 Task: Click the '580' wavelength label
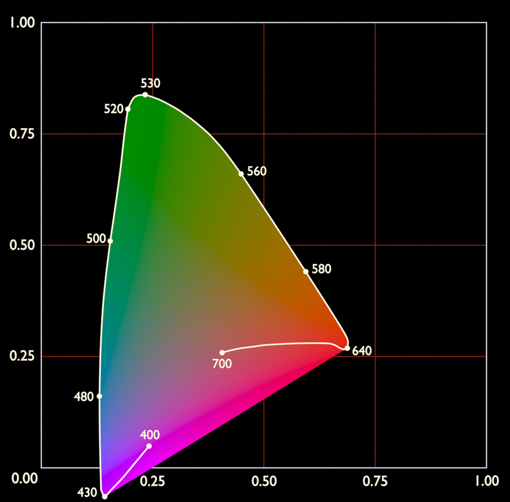pyautogui.click(x=321, y=269)
